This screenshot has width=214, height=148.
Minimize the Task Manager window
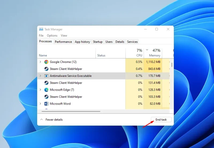[x=145, y=29]
